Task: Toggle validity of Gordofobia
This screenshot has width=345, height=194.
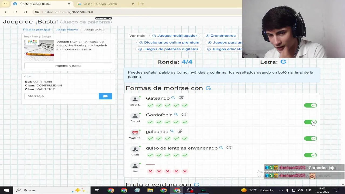Action: tap(310, 122)
